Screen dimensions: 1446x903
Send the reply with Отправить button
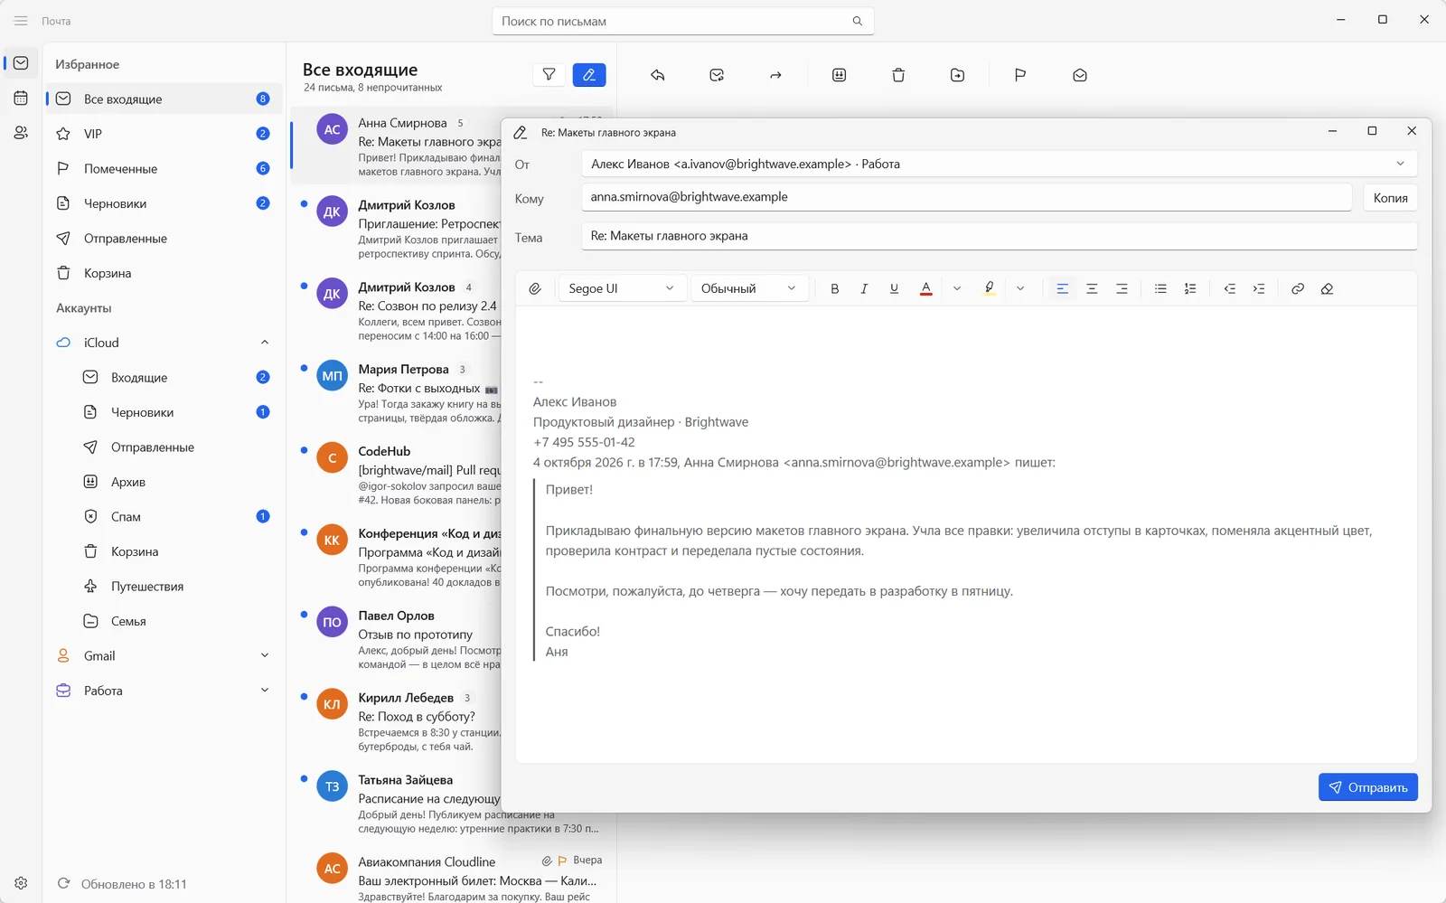(1368, 787)
